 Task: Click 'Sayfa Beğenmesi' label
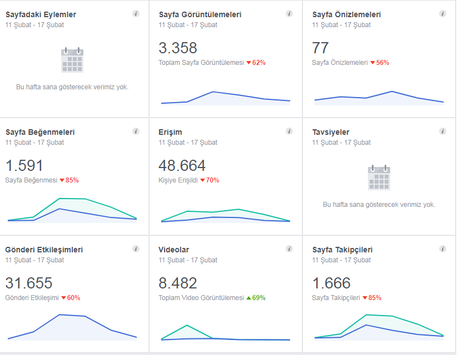[x=31, y=180]
